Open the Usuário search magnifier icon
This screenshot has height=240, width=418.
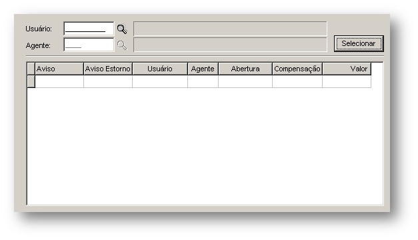(x=122, y=29)
